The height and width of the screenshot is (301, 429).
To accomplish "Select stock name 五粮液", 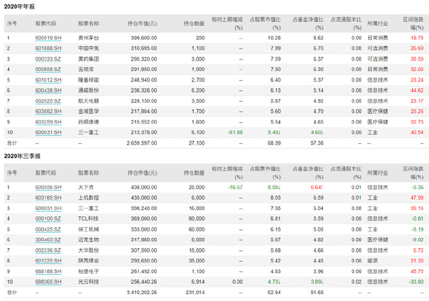I will point(86,69).
